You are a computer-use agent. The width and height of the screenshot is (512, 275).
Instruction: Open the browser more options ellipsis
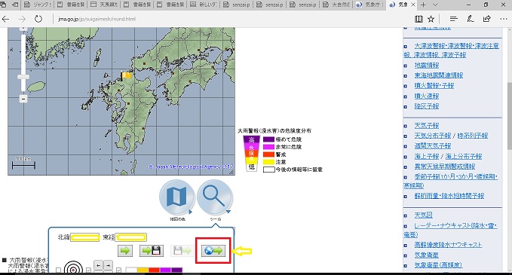click(504, 19)
